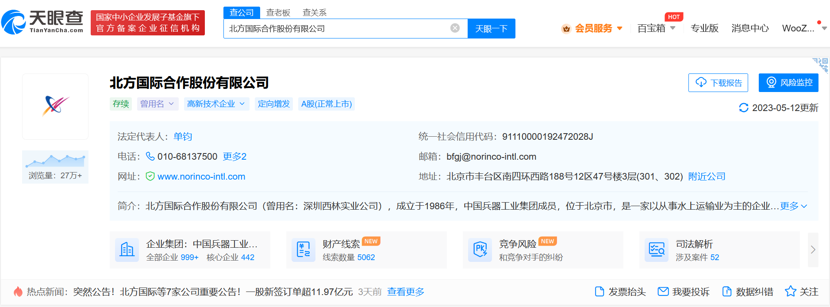Open 线索数量 5062 link
This screenshot has height=307, width=830.
pos(349,257)
